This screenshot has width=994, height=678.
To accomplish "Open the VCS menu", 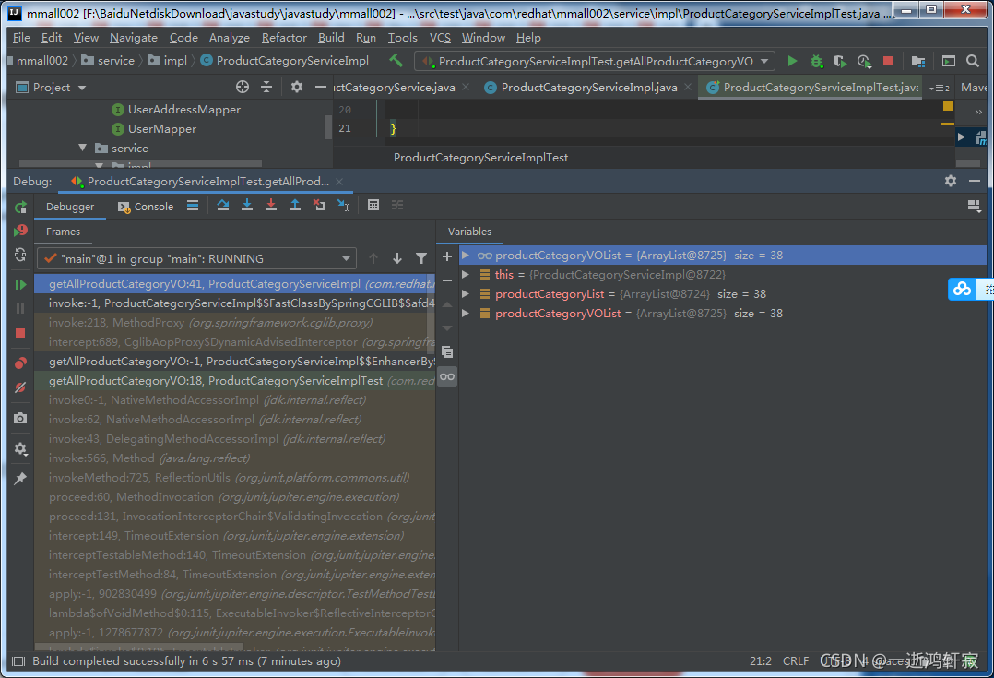I will pyautogui.click(x=440, y=38).
